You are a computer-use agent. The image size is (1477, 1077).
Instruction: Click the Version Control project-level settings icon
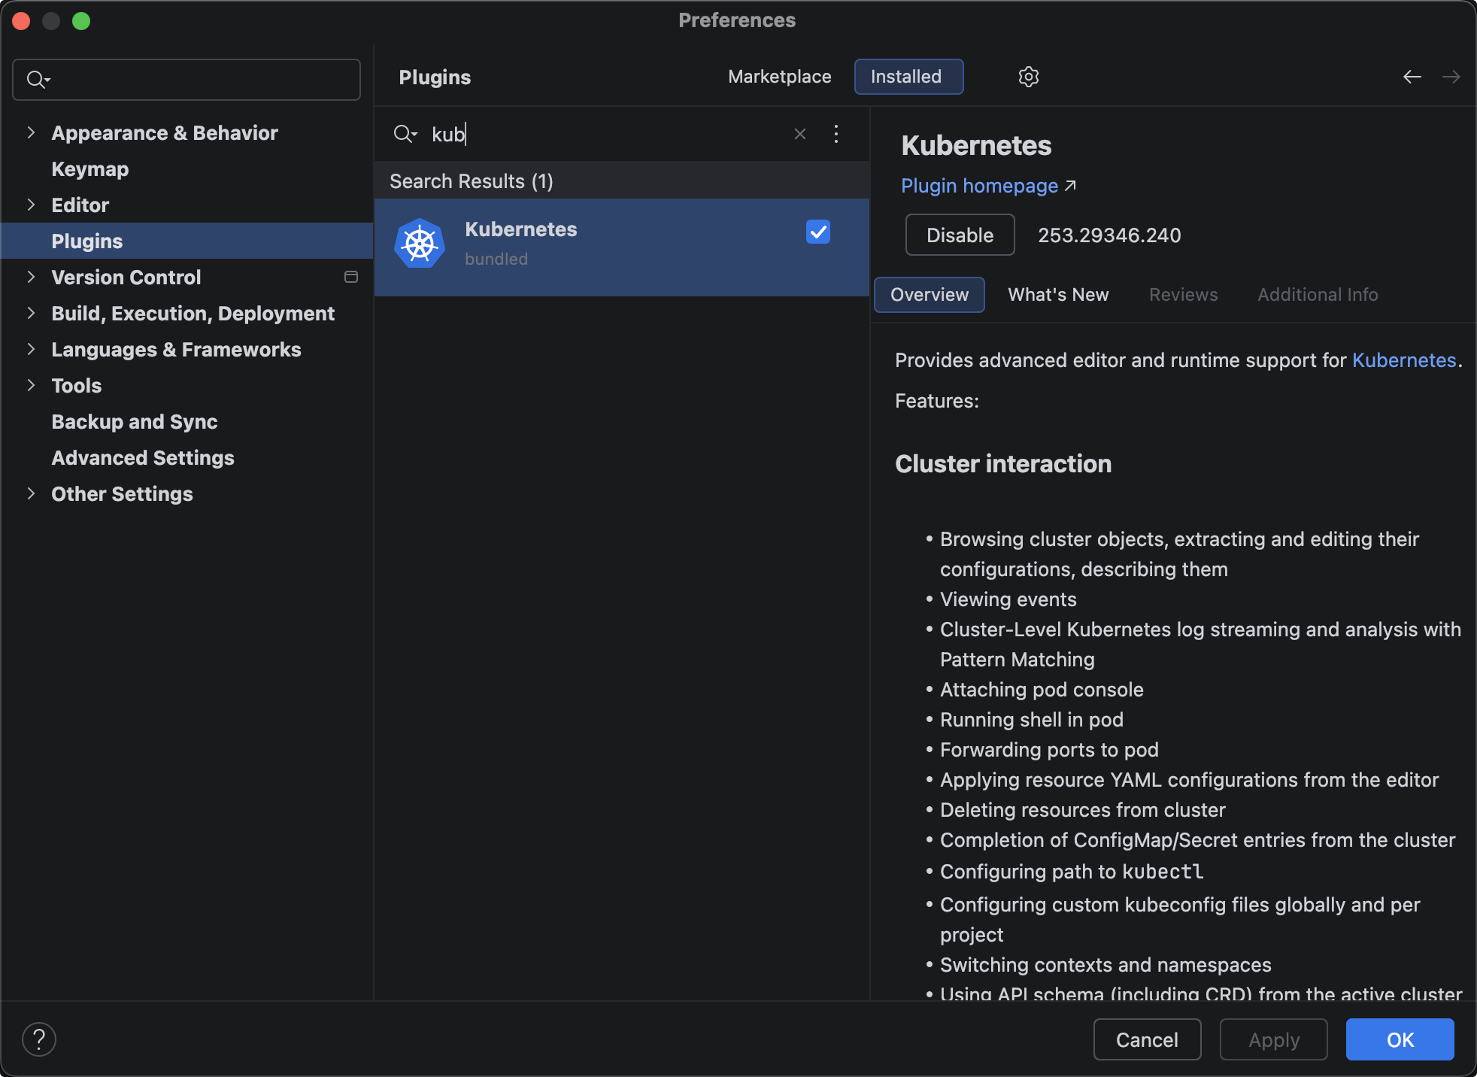(350, 277)
